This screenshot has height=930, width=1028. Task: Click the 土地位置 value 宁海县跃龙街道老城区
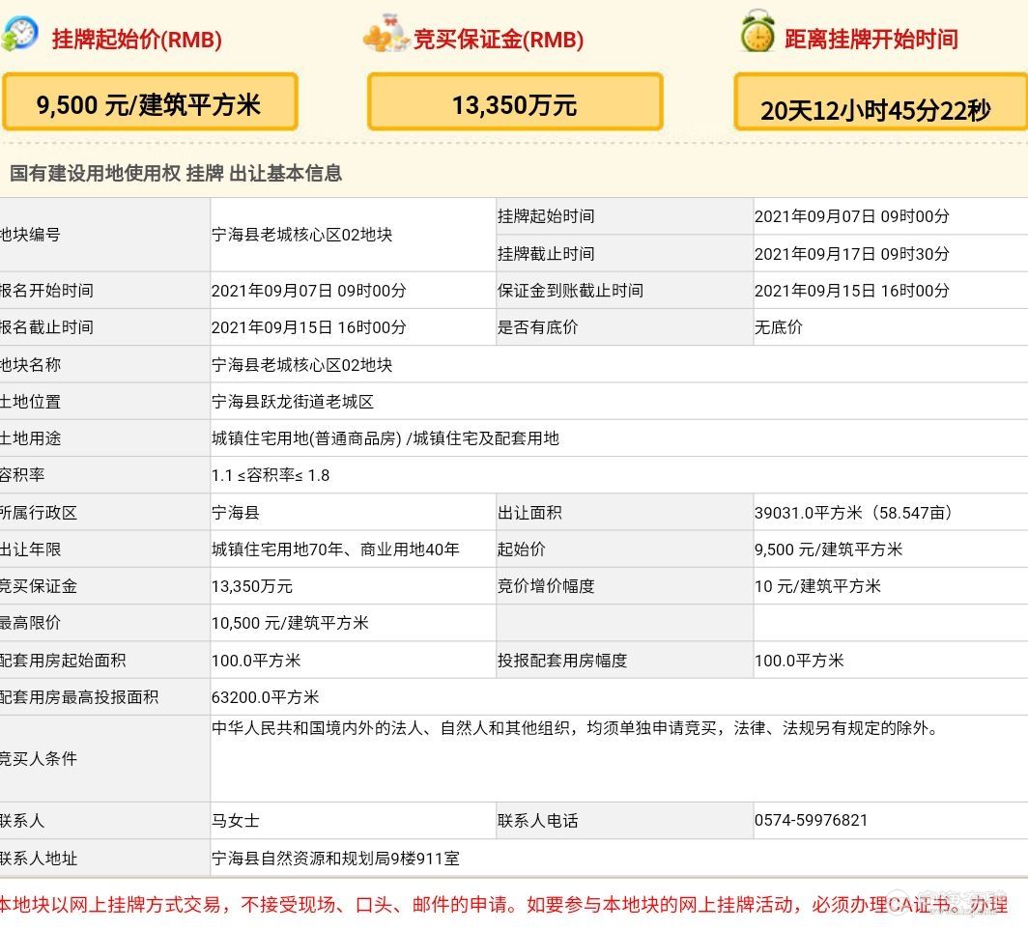click(x=293, y=401)
